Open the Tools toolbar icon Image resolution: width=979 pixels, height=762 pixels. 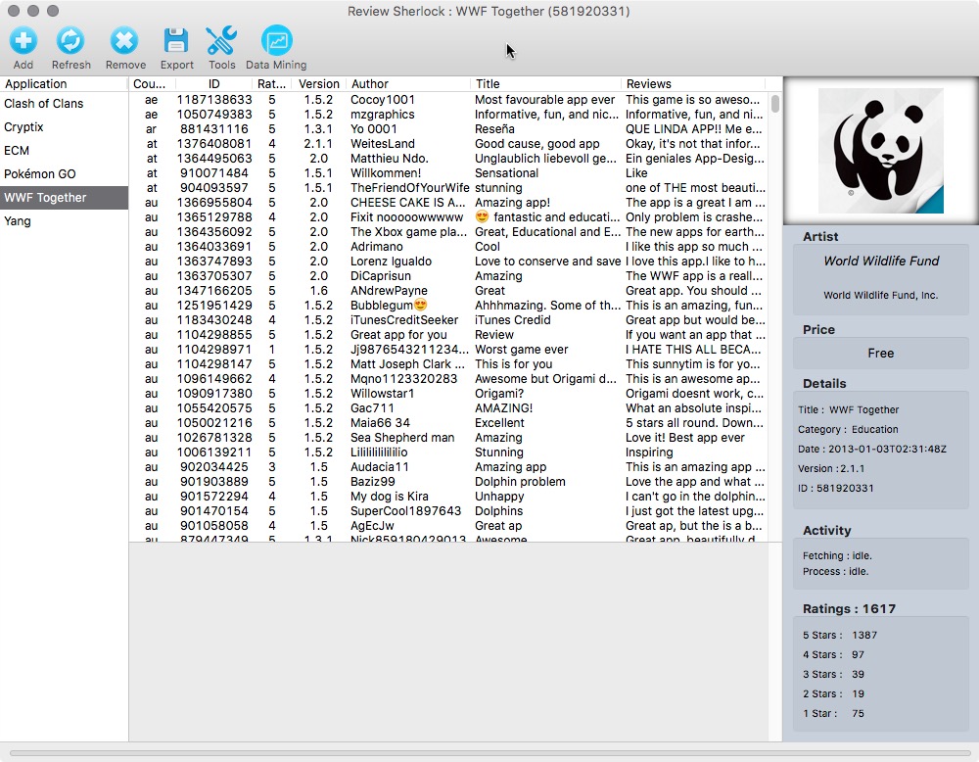coord(221,41)
